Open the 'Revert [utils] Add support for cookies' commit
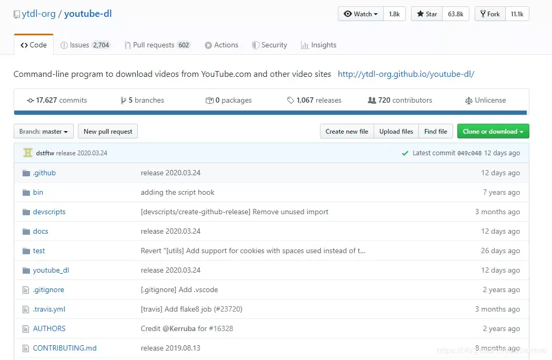 click(x=253, y=251)
